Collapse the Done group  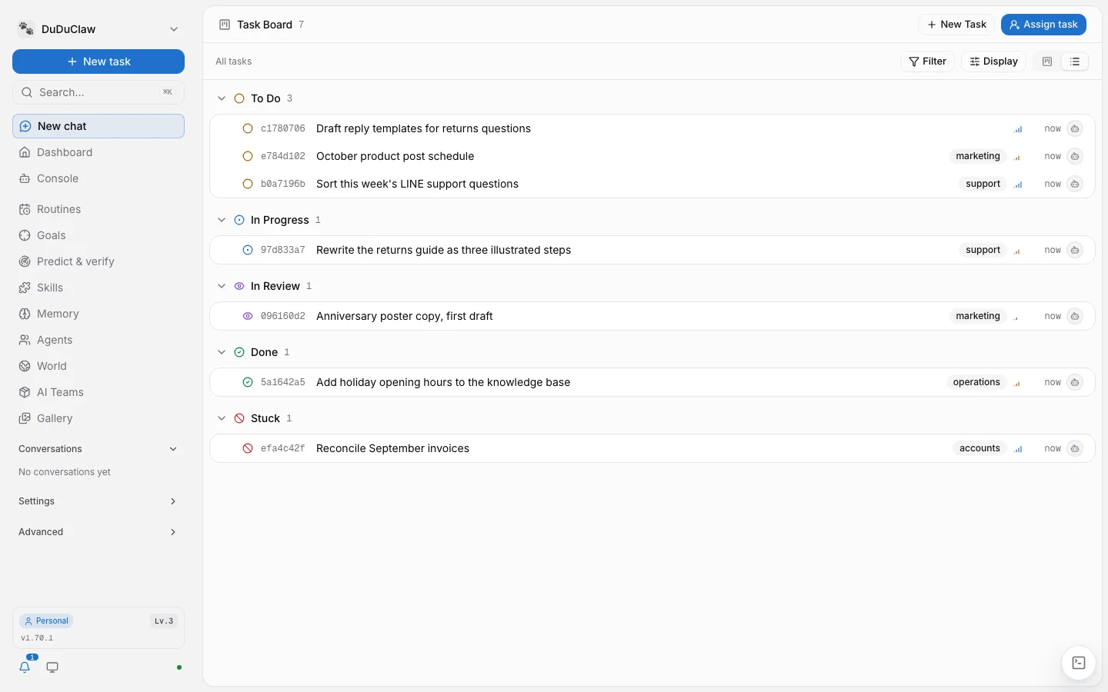[x=222, y=352]
